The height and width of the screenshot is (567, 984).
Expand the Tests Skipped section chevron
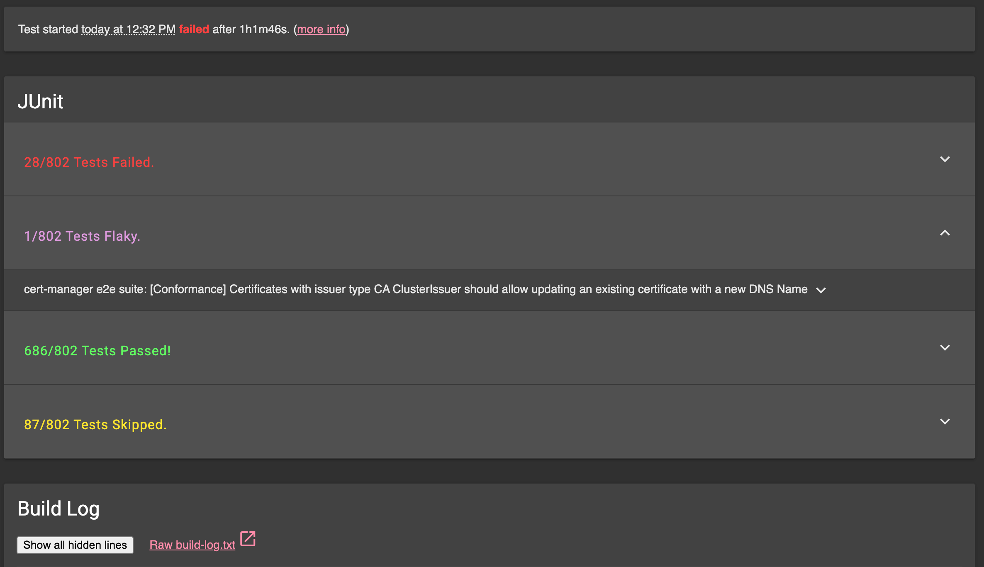tap(945, 422)
